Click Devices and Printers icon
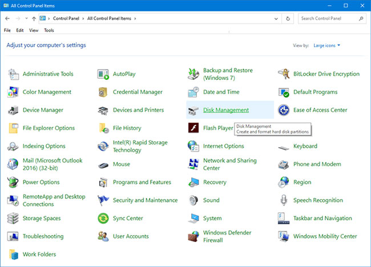The height and width of the screenshot is (267, 371). pyautogui.click(x=103, y=110)
